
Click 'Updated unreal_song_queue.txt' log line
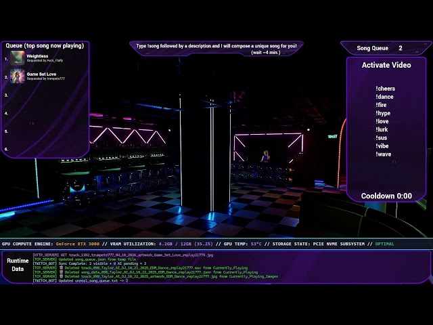[x=81, y=281]
